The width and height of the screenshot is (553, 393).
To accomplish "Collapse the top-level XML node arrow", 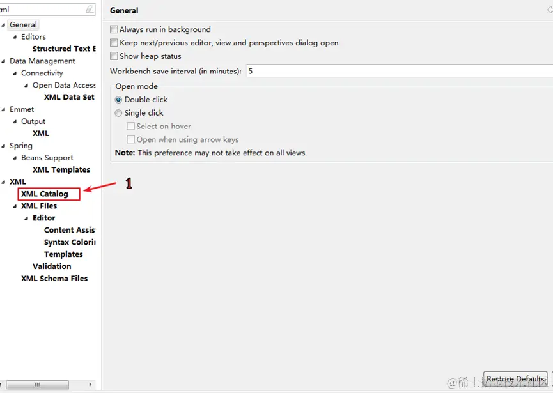I will (3, 182).
